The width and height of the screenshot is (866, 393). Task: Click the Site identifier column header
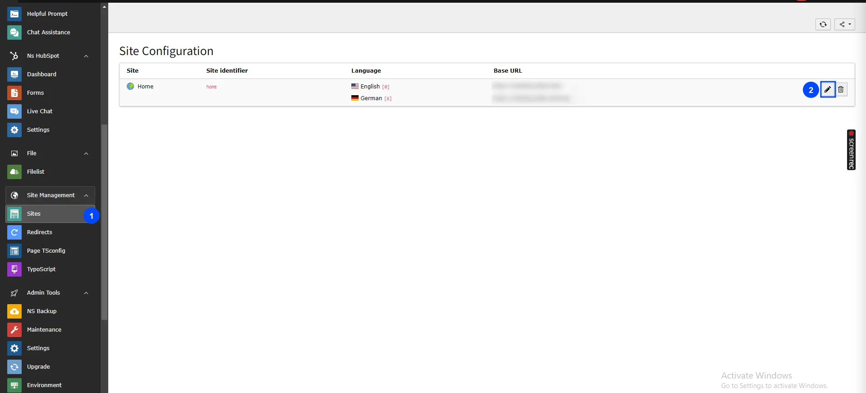pos(227,71)
